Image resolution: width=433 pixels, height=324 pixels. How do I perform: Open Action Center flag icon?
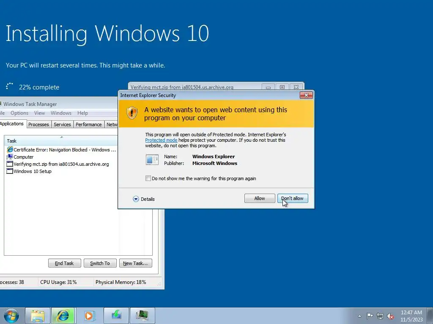(x=370, y=316)
